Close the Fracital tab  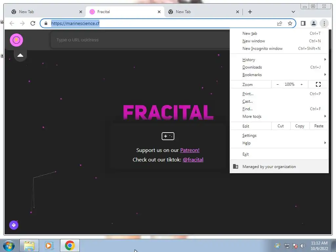(x=159, y=12)
